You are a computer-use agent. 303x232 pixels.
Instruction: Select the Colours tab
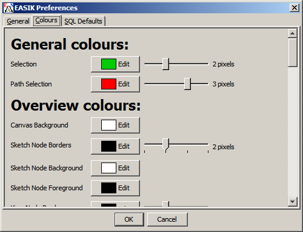point(47,21)
